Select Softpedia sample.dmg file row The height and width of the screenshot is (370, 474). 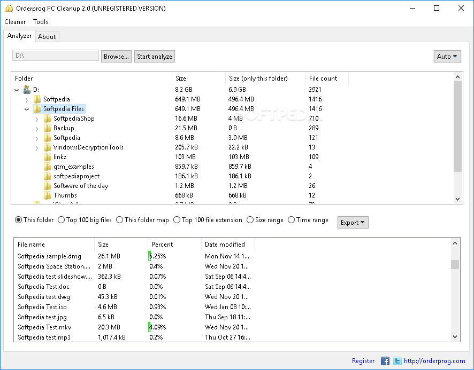click(134, 256)
